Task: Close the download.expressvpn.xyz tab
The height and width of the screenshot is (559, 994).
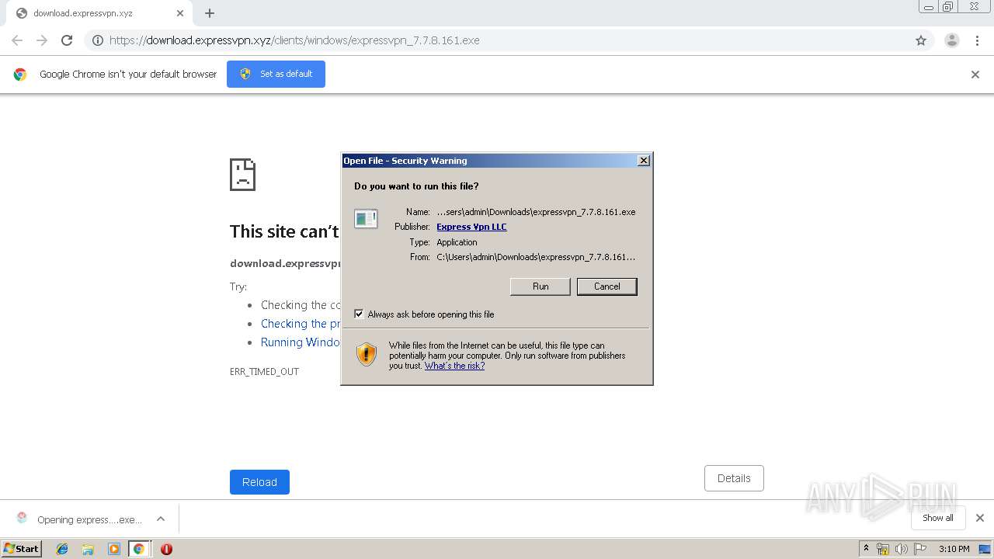Action: click(x=180, y=13)
